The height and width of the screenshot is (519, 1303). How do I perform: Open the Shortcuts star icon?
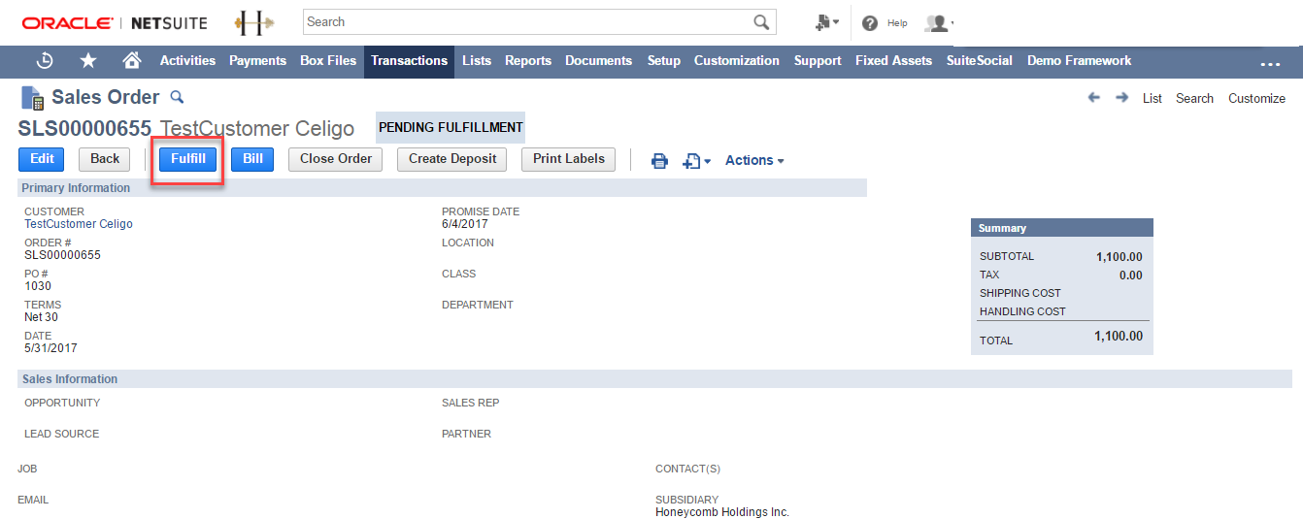tap(88, 60)
